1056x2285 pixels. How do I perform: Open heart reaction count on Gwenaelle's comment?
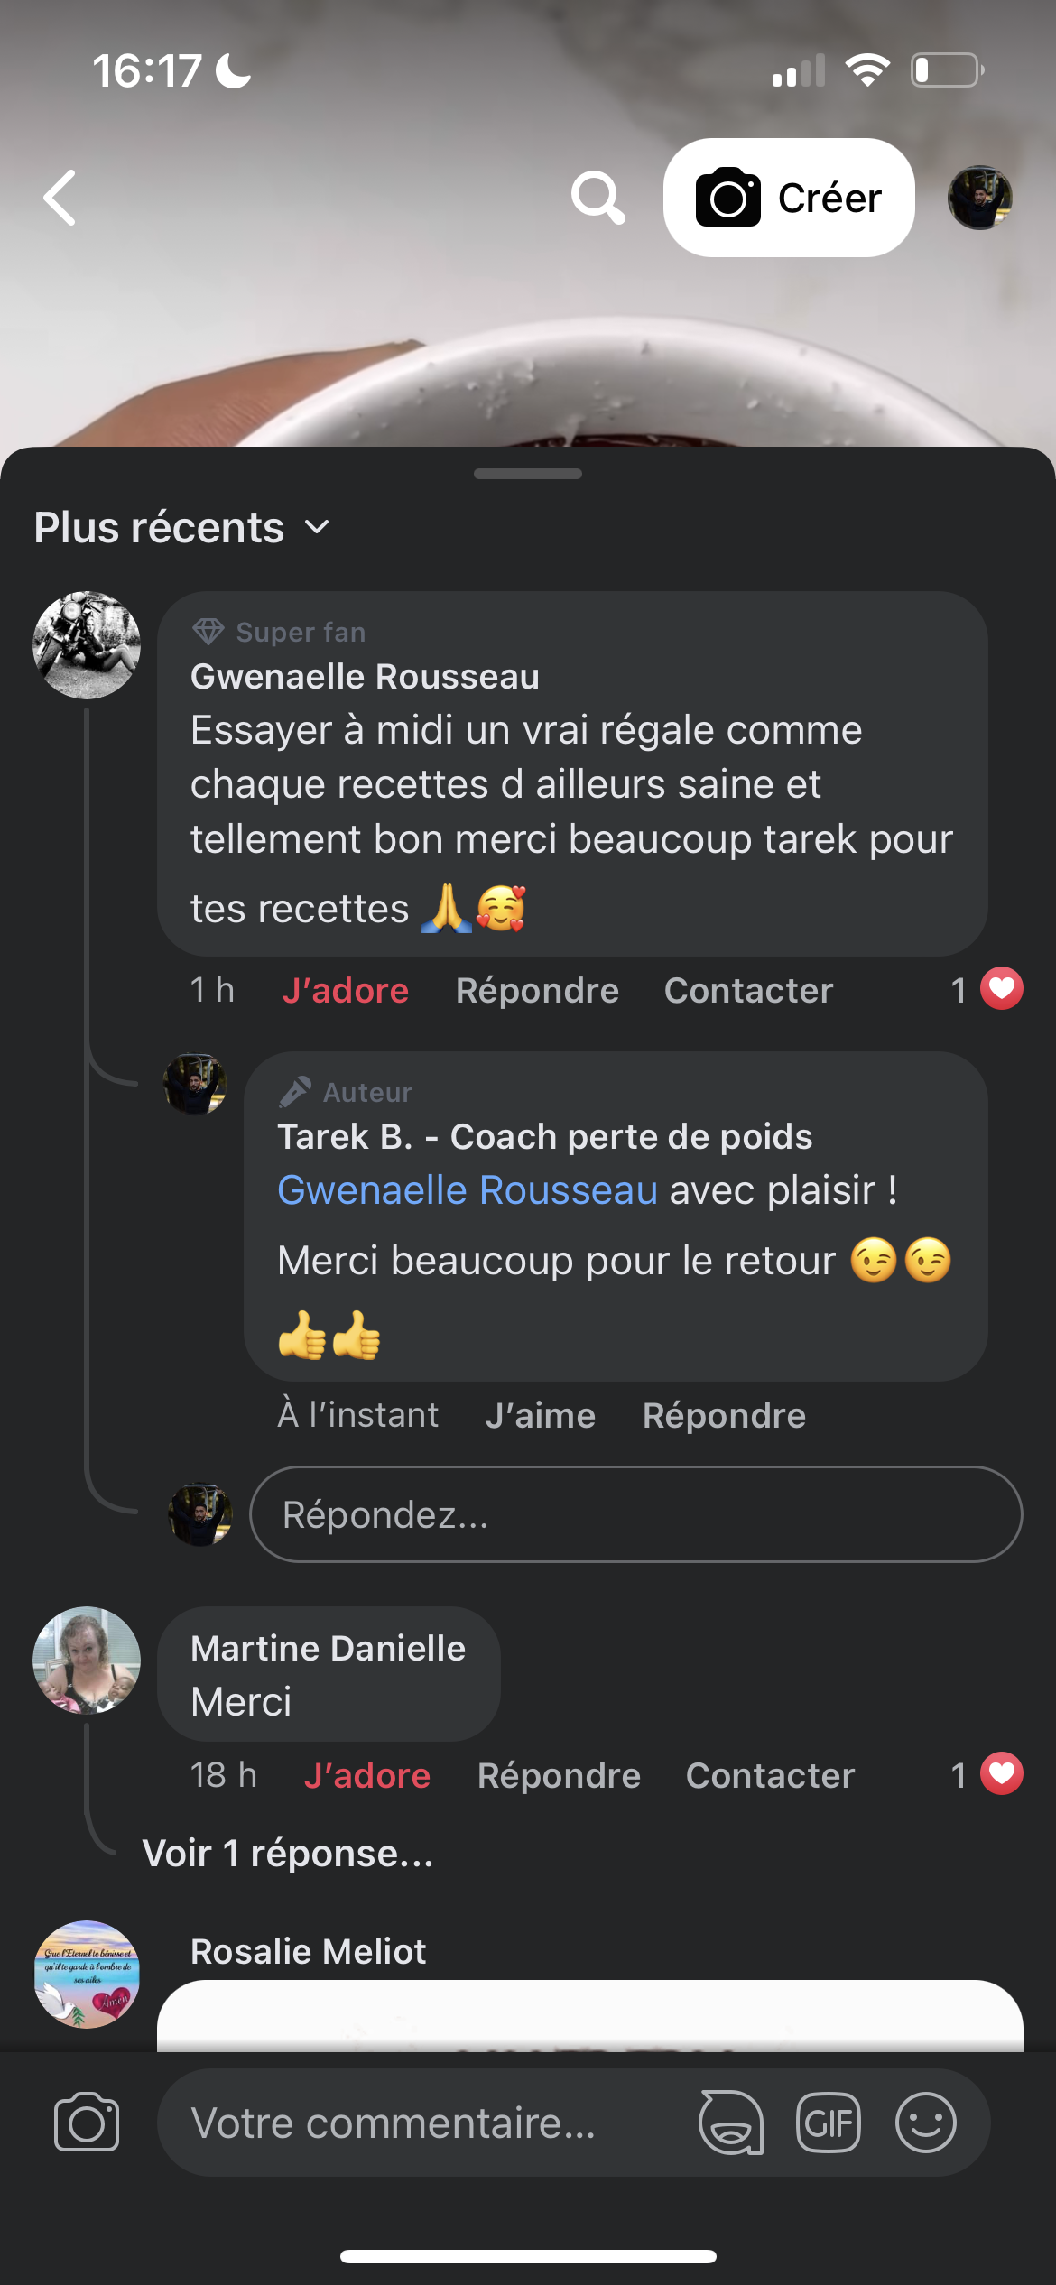(x=987, y=990)
